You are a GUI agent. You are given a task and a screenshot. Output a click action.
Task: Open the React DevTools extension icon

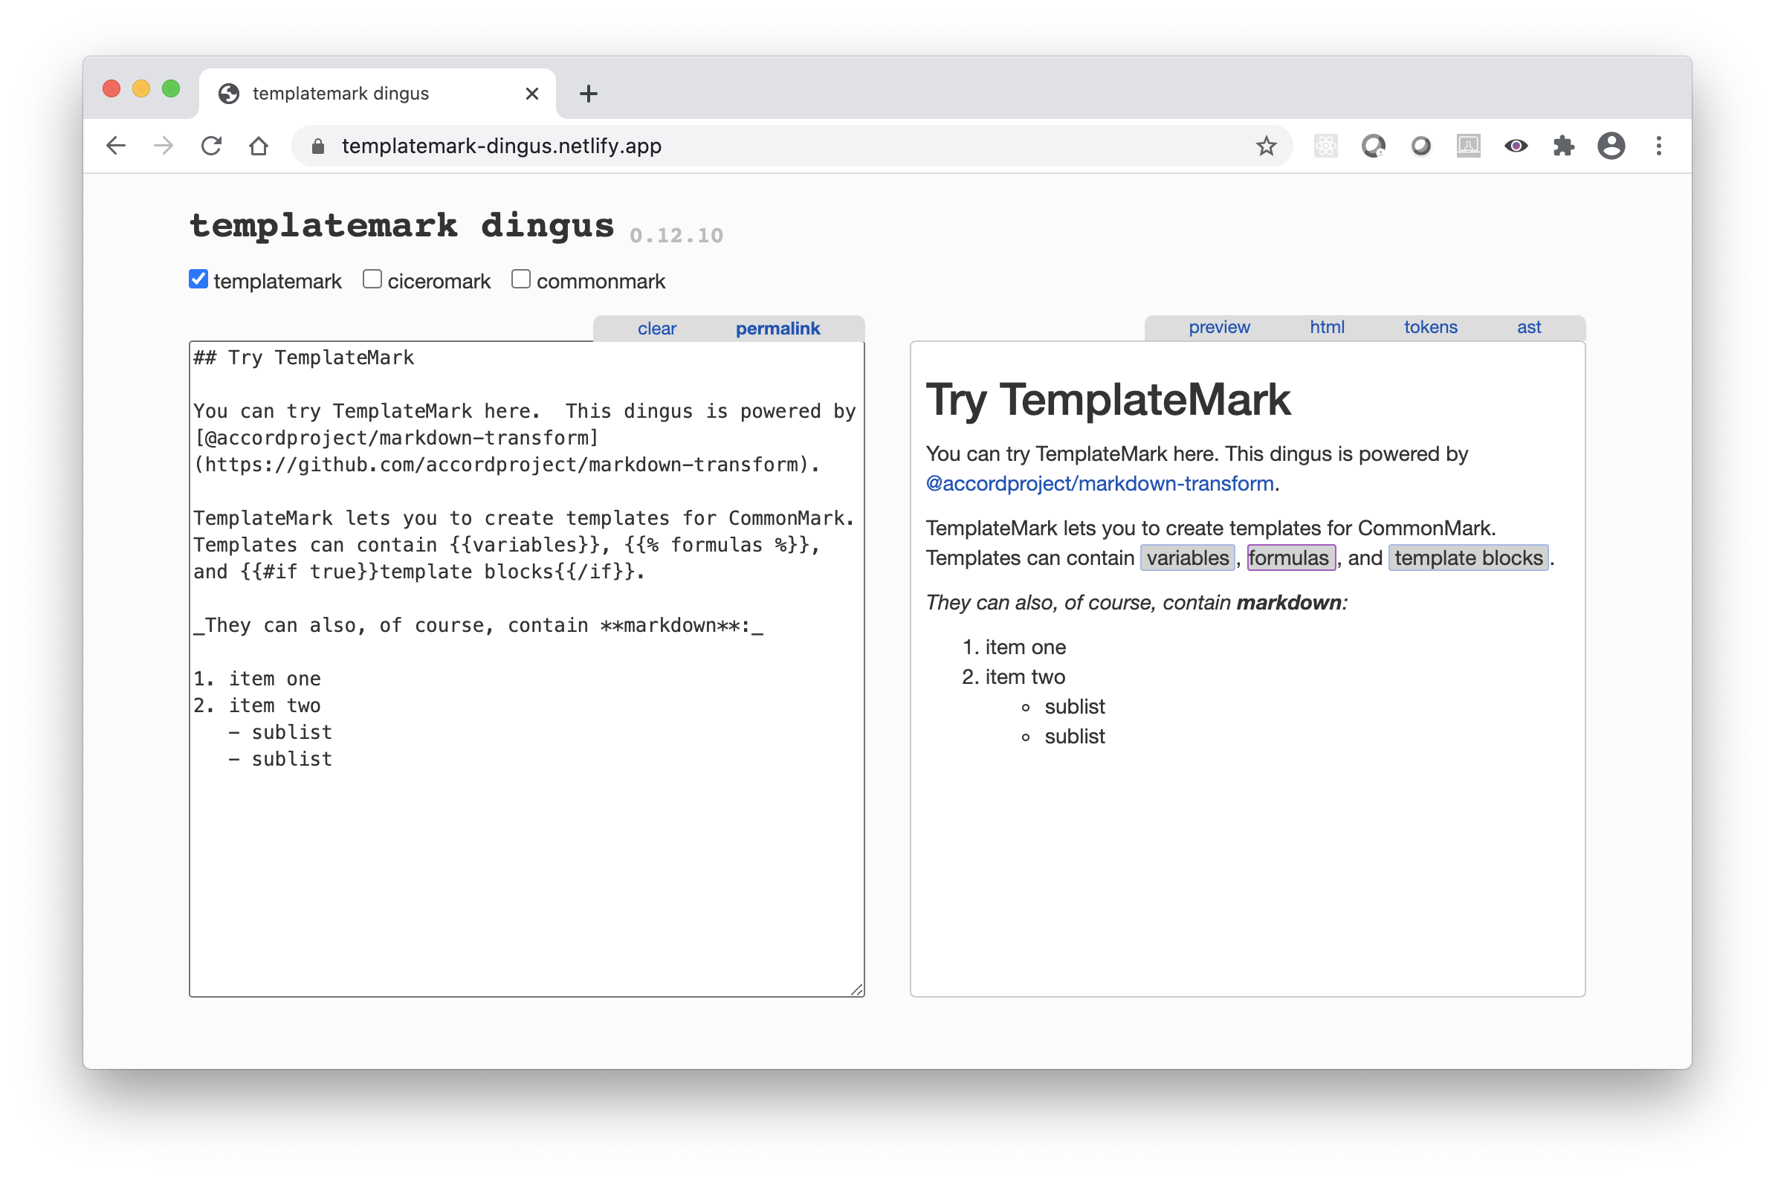1325,146
